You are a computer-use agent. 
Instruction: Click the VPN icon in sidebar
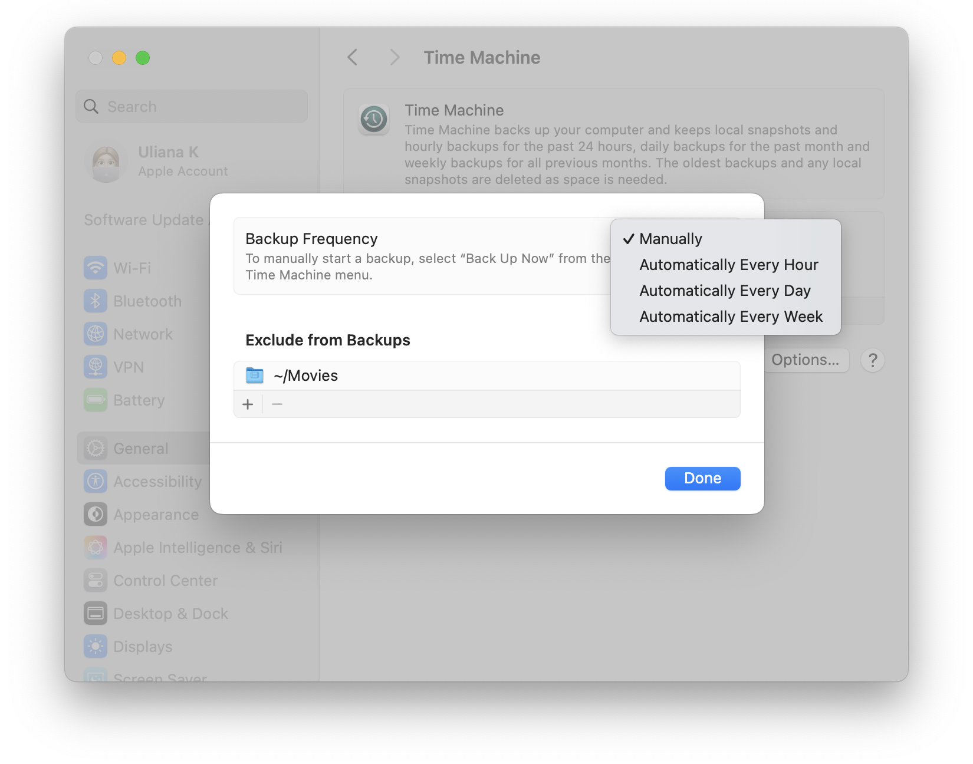(96, 367)
